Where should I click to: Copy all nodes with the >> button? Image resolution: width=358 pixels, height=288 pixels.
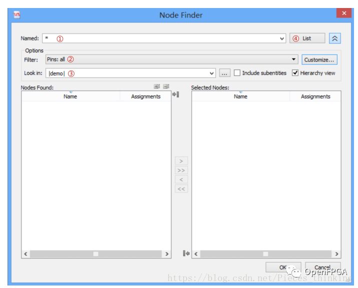pos(181,170)
